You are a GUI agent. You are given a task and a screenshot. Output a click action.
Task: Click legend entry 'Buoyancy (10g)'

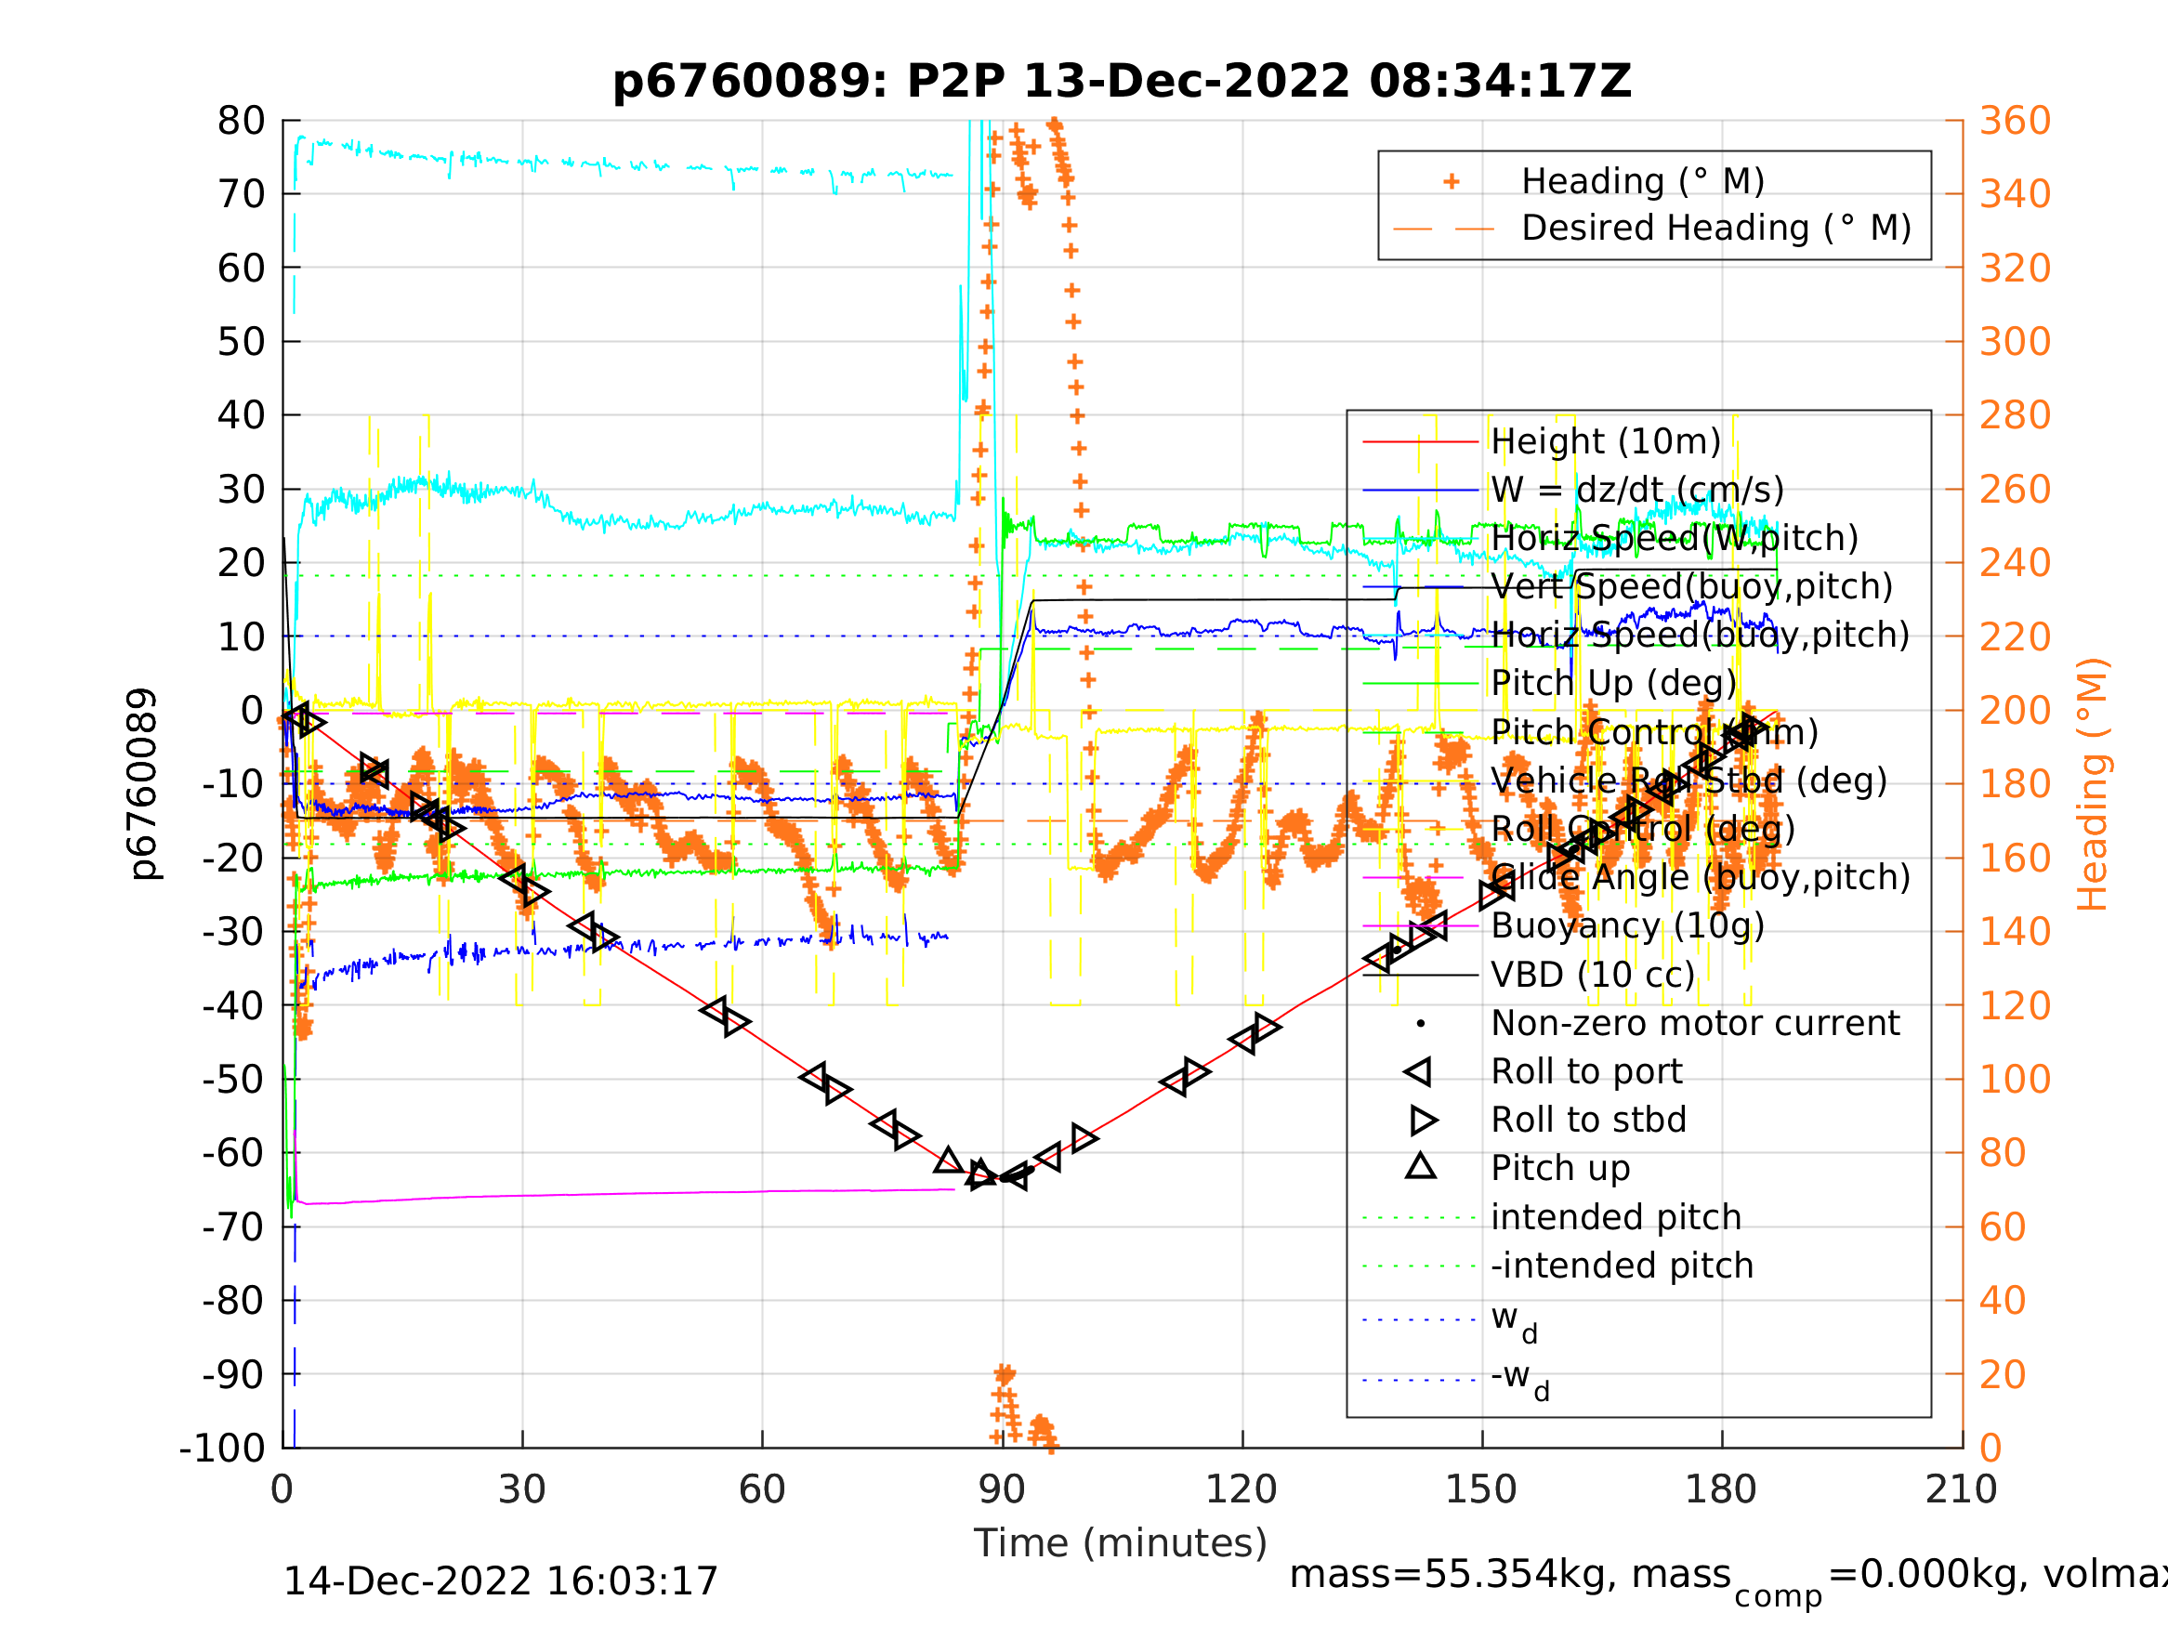click(x=1628, y=926)
